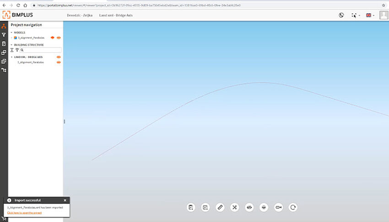The height and width of the screenshot is (222, 389).
Task: Click the camera view icon
Action: 278,207
